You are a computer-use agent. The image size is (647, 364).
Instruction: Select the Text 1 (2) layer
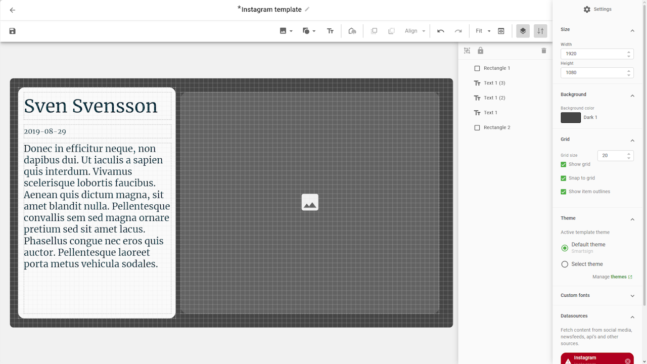[494, 98]
